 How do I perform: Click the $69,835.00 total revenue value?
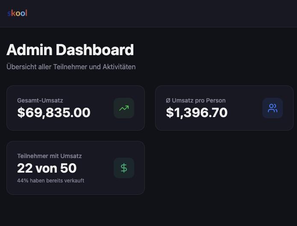point(54,113)
